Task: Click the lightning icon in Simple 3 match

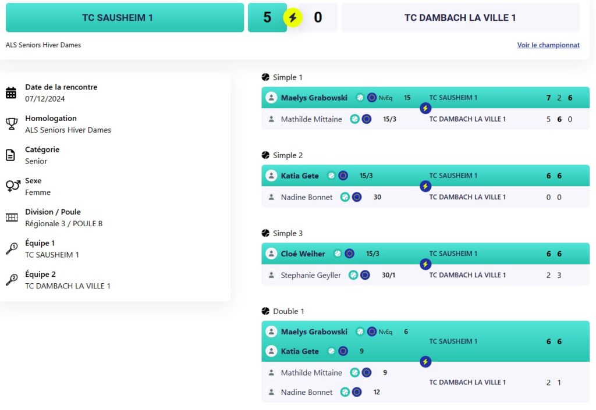Action: [425, 264]
